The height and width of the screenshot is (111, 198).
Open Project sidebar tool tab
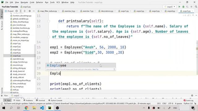click(2, 14)
